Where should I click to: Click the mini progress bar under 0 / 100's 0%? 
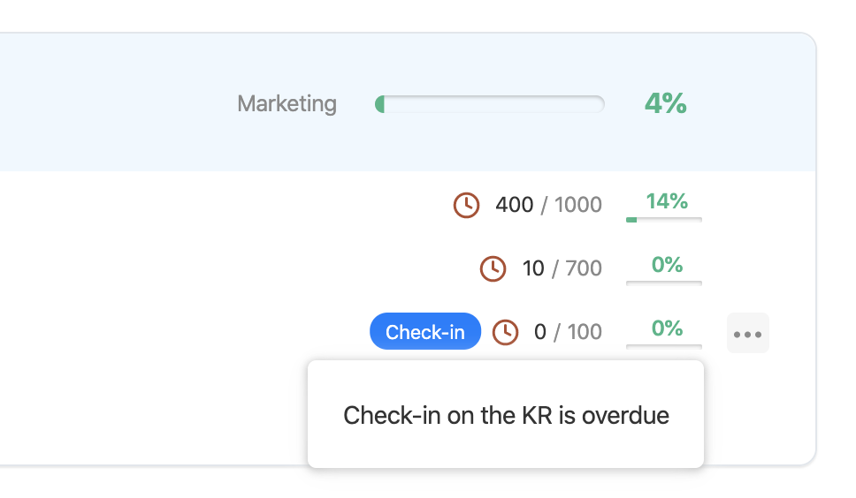663,346
